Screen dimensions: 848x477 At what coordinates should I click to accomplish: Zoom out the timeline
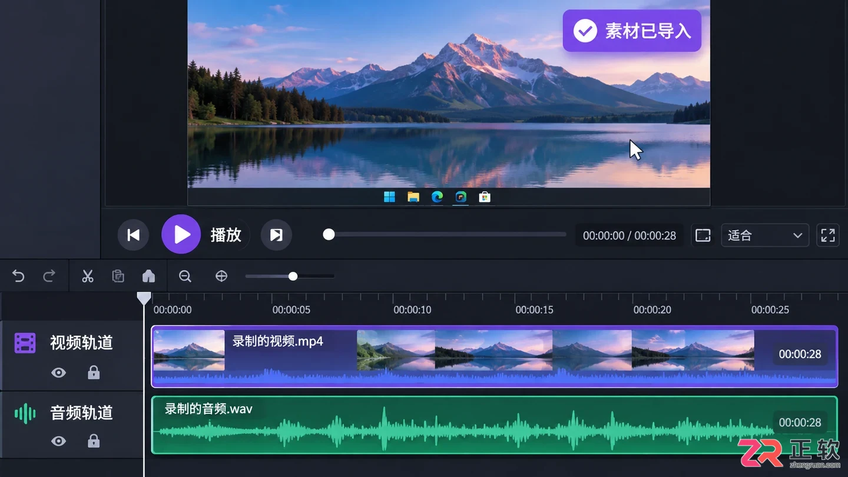185,276
